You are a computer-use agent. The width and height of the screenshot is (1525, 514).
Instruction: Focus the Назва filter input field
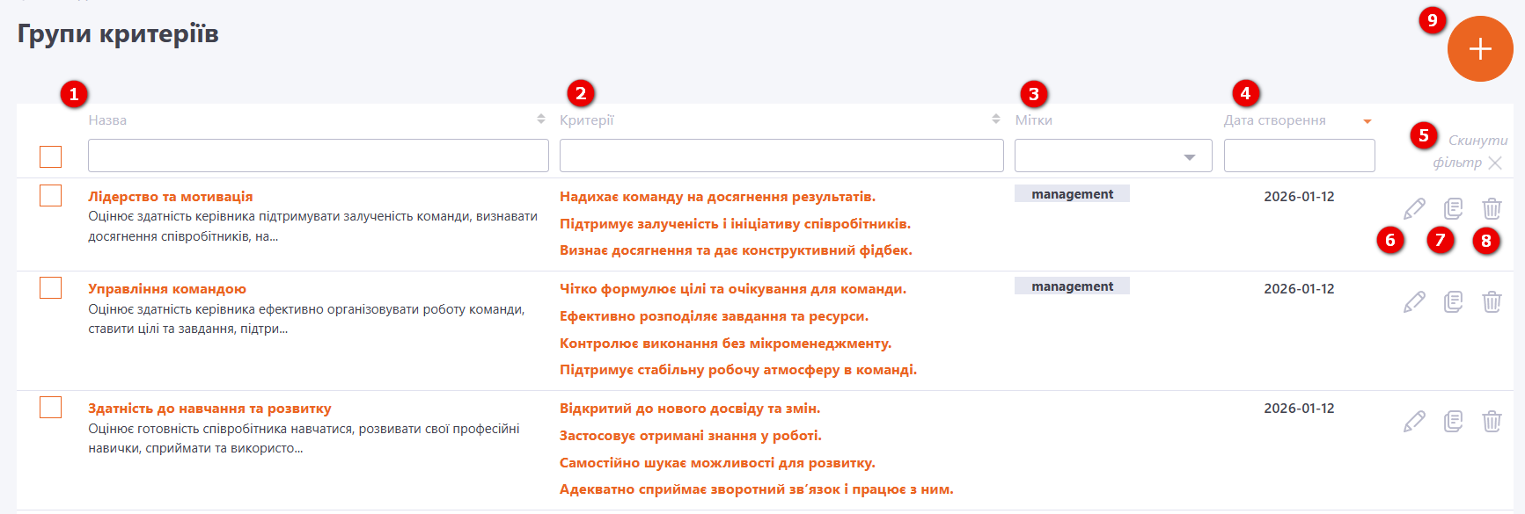(x=319, y=156)
